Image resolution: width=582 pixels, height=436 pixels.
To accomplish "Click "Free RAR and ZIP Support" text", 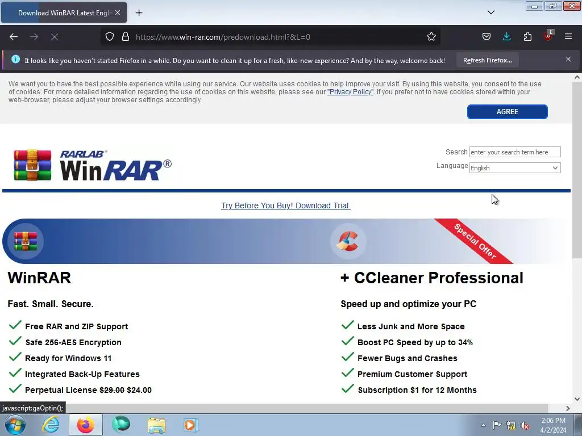I will (77, 326).
